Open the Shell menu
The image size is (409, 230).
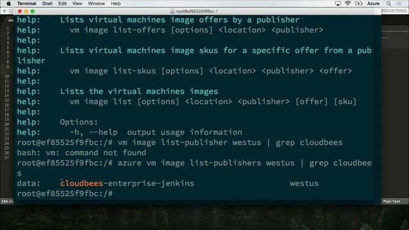pos(47,4)
